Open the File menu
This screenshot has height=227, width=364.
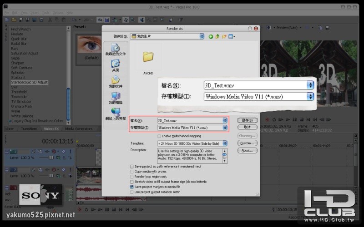click(x=7, y=13)
